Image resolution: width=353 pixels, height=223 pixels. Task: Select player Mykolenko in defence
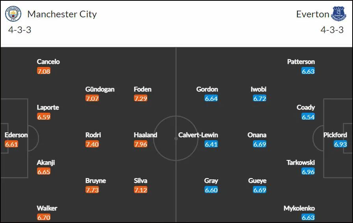coord(299,208)
